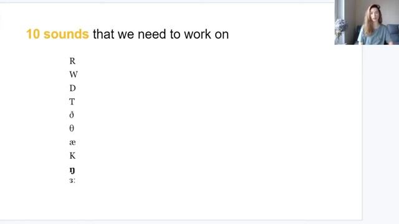Select the T sound entry
Viewport: 399px width, 224px height.
(x=72, y=101)
